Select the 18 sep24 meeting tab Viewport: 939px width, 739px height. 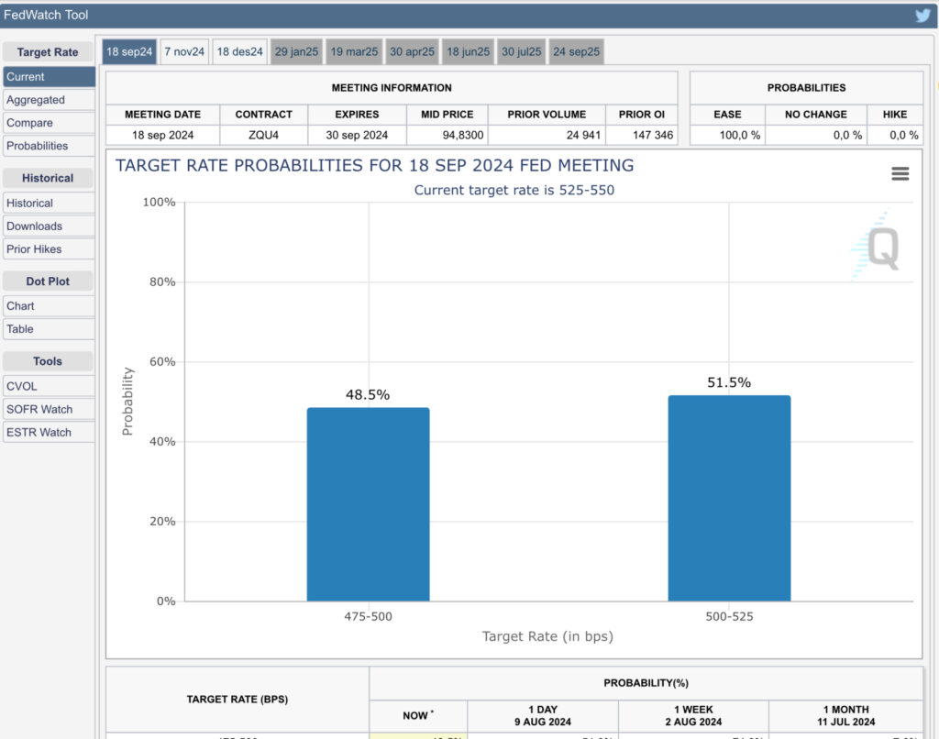click(129, 51)
